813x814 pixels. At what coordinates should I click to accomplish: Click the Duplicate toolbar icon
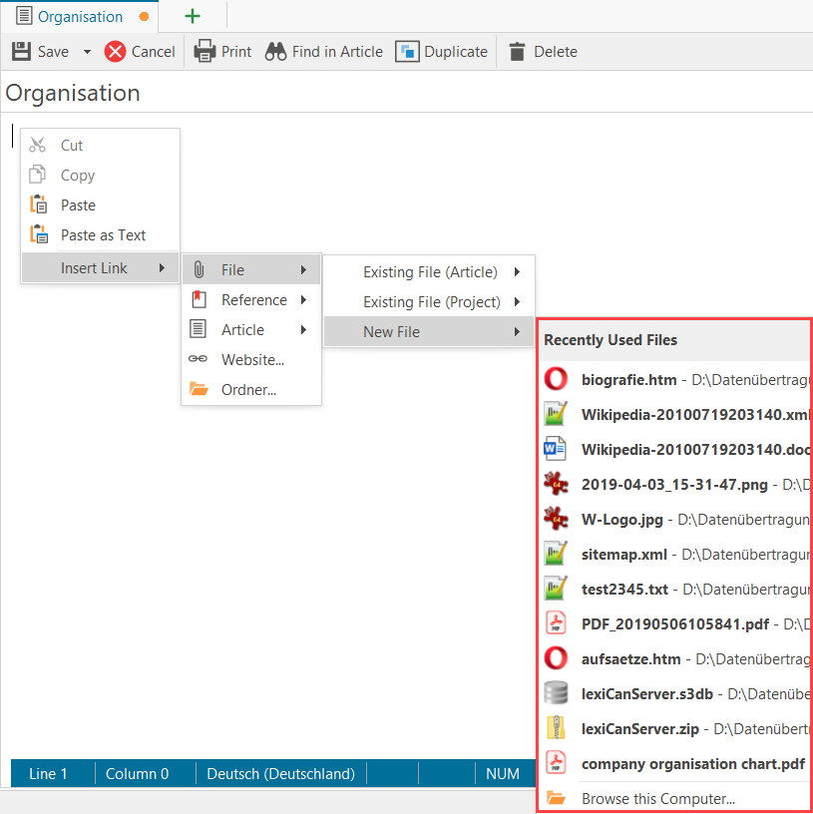click(x=407, y=51)
